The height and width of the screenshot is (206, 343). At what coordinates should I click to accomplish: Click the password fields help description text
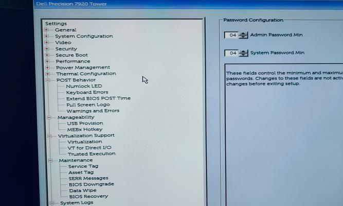284,78
